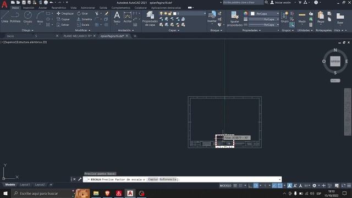
Task: Open the Inserción ribbon tab
Action: point(29,8)
